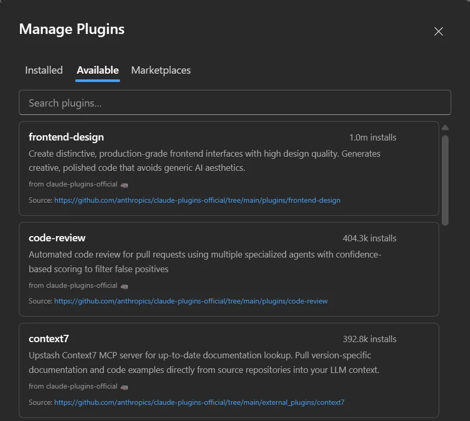This screenshot has width=470, height=421.
Task: Click 'from claude-plugins-official' under code-review
Action: (73, 285)
